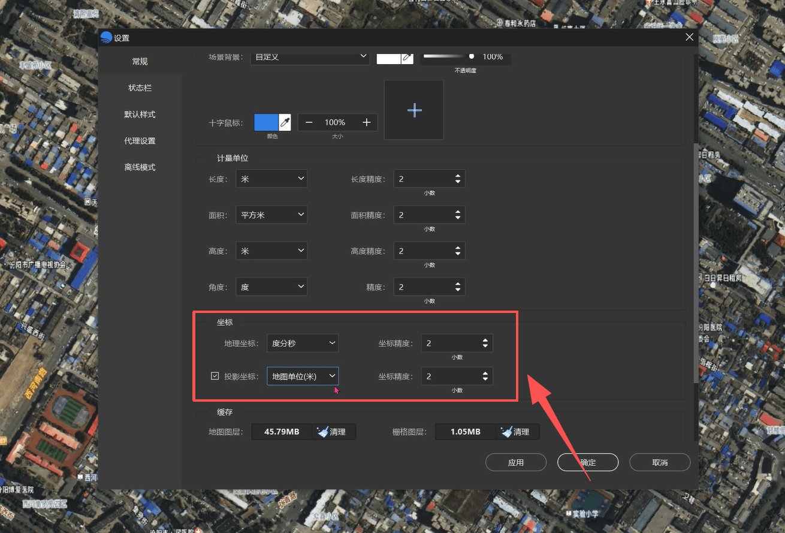Open the 地理坐标 format dropdown
The image size is (785, 533).
tap(303, 343)
